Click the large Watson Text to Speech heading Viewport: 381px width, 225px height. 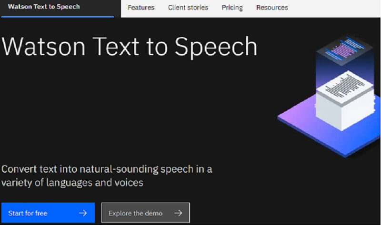click(x=129, y=47)
